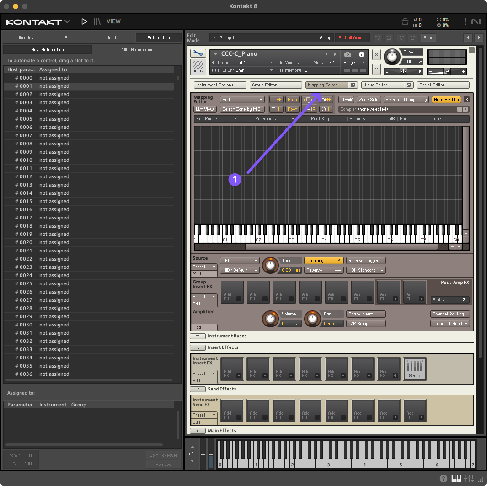Switch to the Libraries tab
The height and width of the screenshot is (486, 487).
point(25,38)
